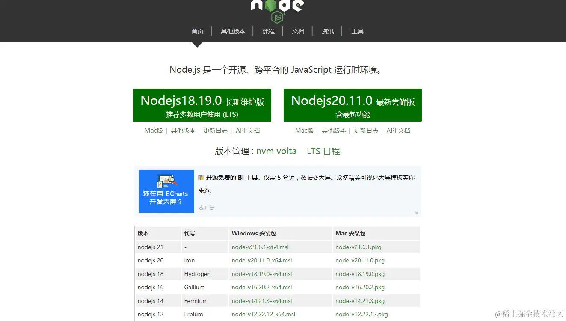Screen dimensions: 566x321
Task: Download node-v21.6.1-x64.msi Windows installer
Action: 260,247
